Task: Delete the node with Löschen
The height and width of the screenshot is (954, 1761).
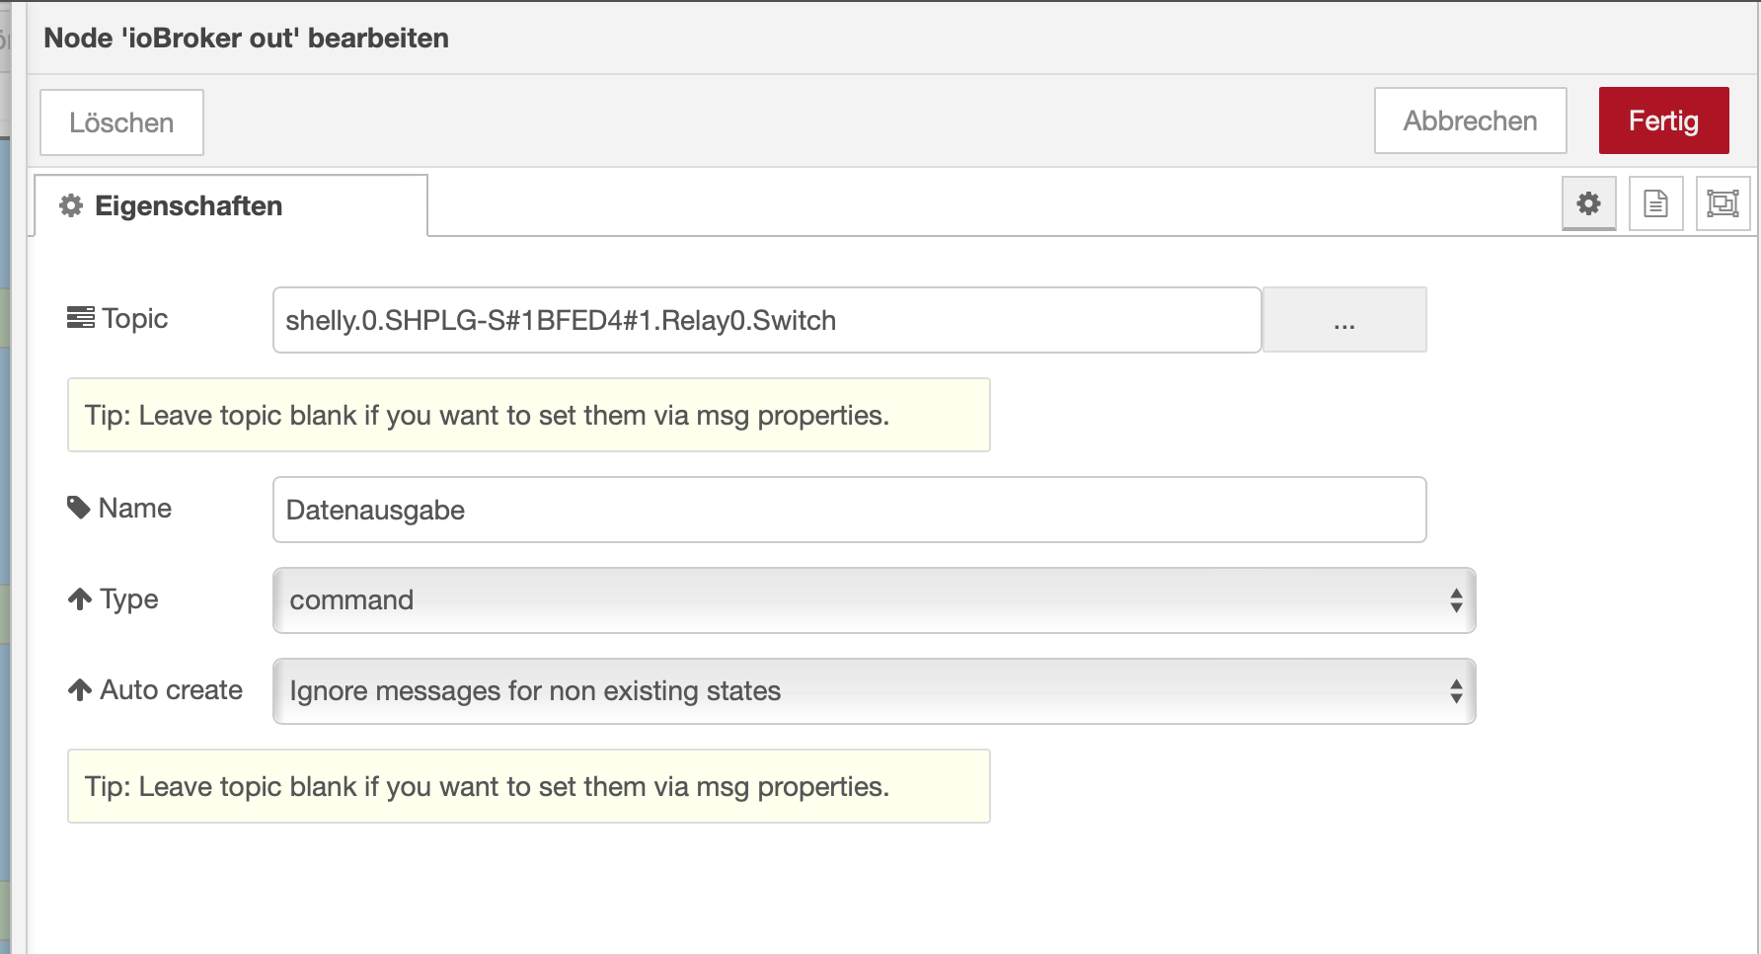Action: click(121, 122)
